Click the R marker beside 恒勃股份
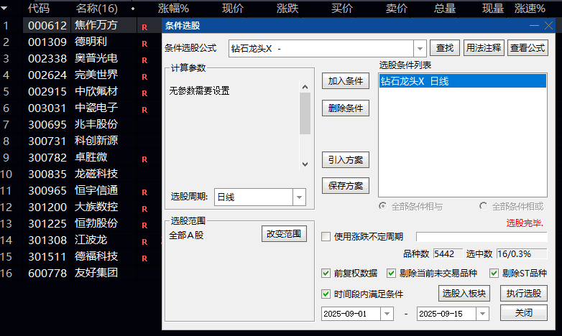Viewport: 562px width, 336px height. pyautogui.click(x=144, y=225)
